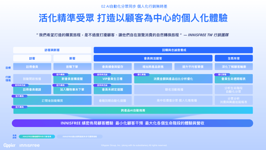This screenshot has width=266, height=150.
Task: Click 優化策略 tag above 會員生命週期報表
Action: [x=222, y=74]
